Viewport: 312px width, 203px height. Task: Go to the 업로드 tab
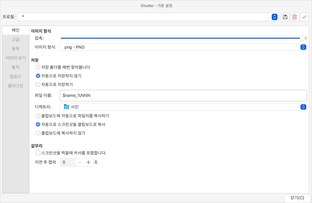(16, 77)
